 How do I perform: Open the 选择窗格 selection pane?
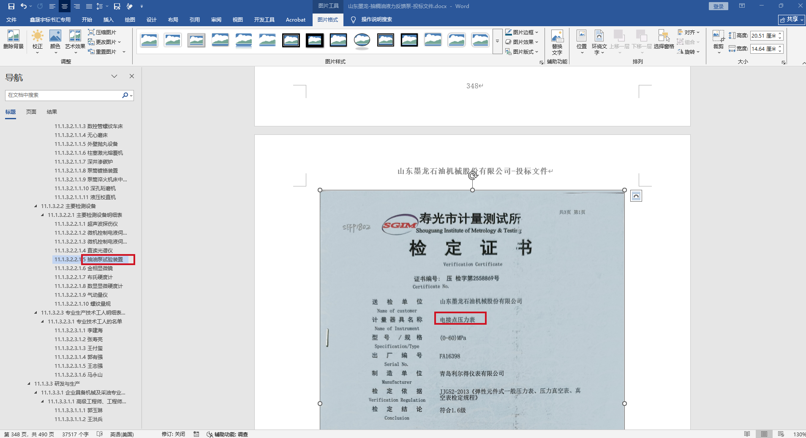click(x=664, y=40)
